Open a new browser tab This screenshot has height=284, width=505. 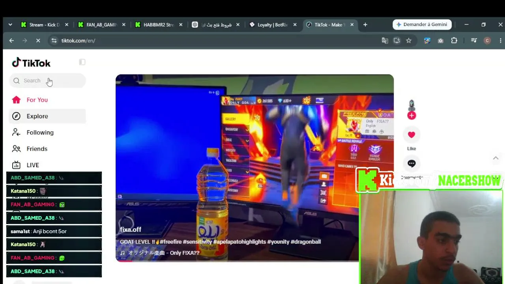(365, 24)
